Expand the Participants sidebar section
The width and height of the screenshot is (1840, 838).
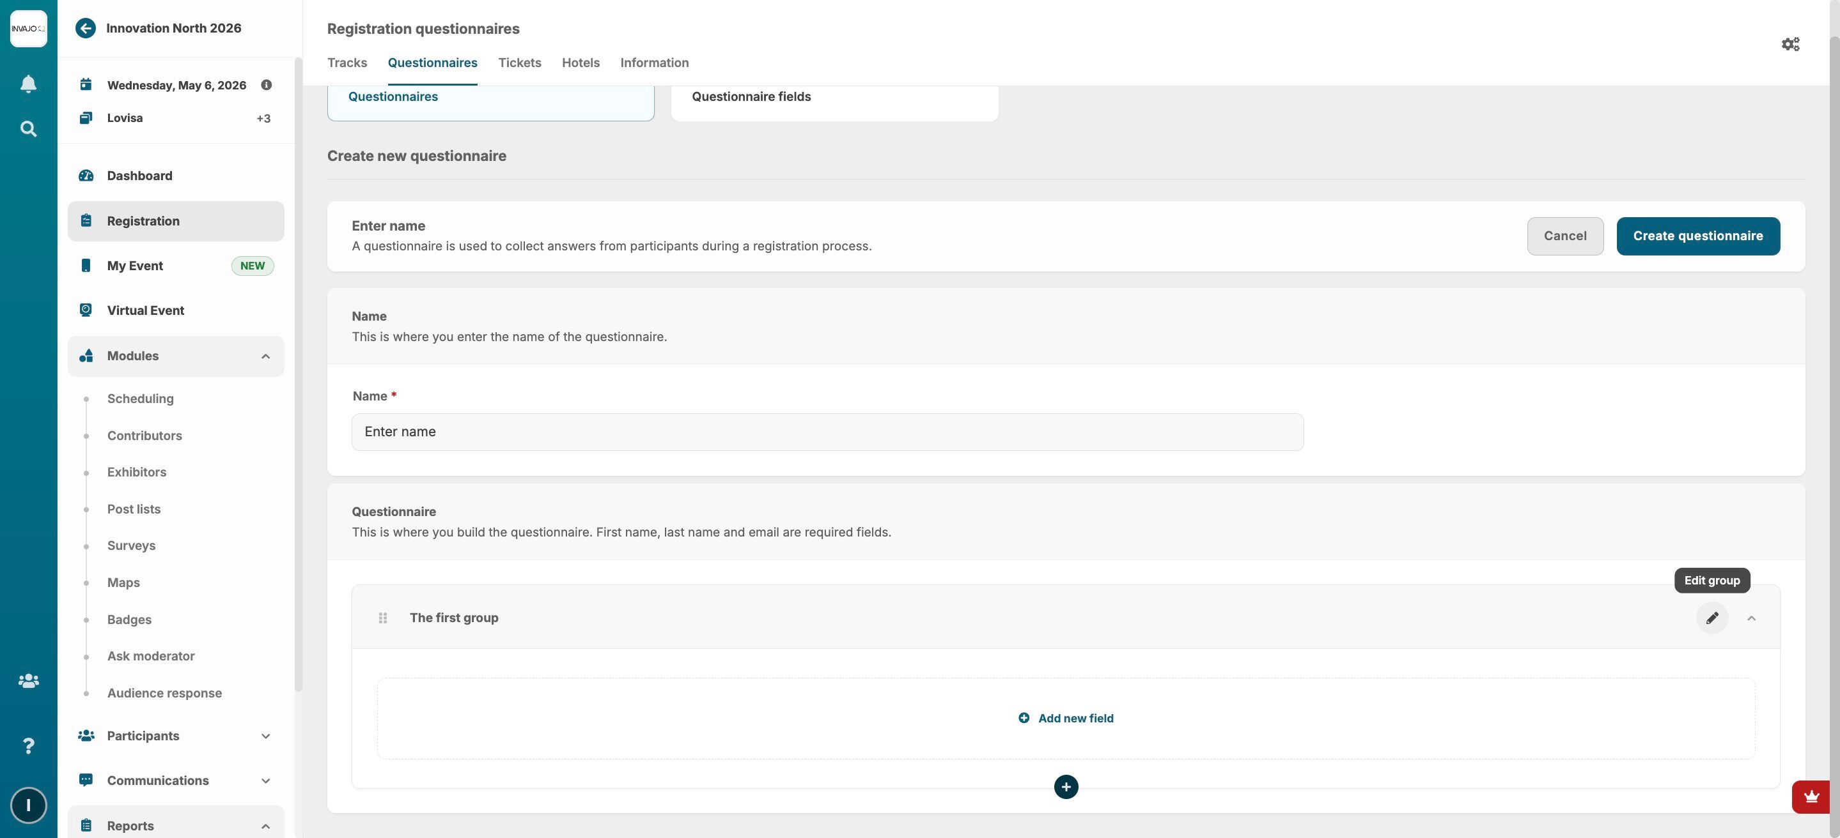[x=265, y=736]
